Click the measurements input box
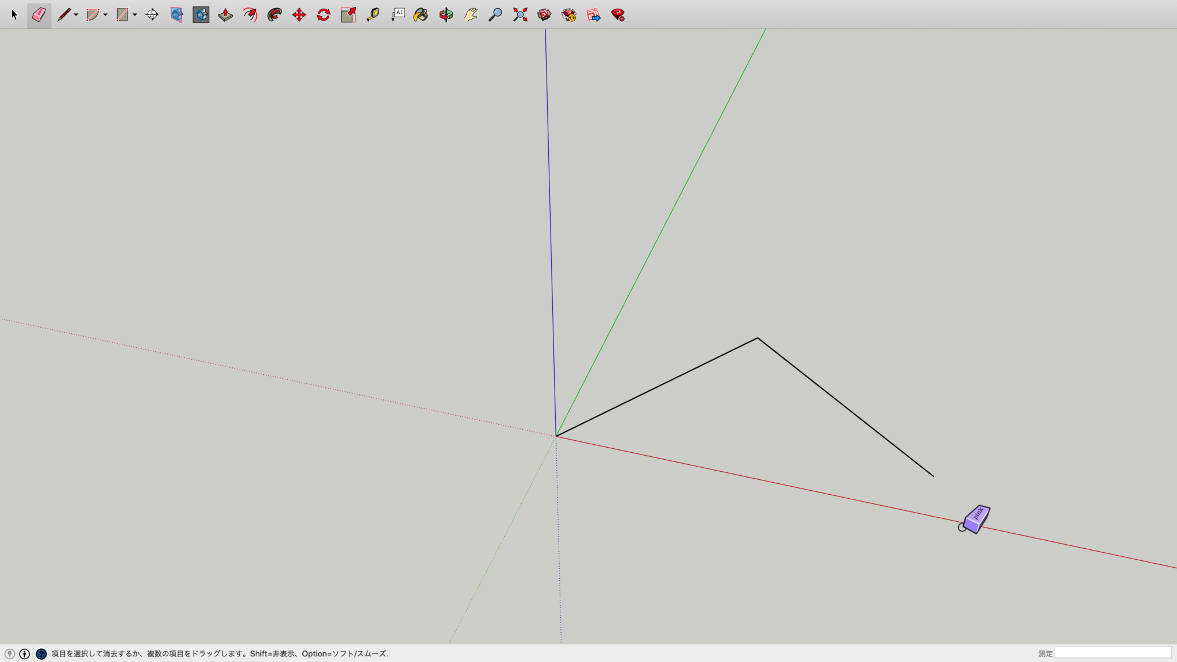 (1113, 653)
